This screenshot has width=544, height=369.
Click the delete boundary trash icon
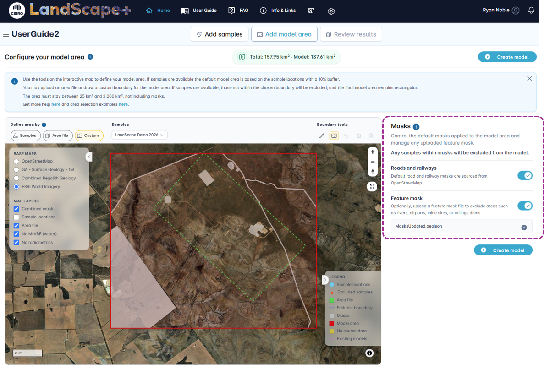[x=370, y=136]
